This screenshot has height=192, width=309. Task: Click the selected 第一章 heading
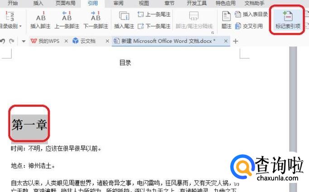(x=29, y=125)
